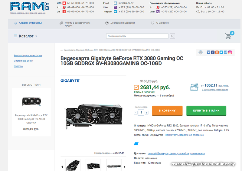Open 'Компьютеры с монитором' link

(28, 55)
